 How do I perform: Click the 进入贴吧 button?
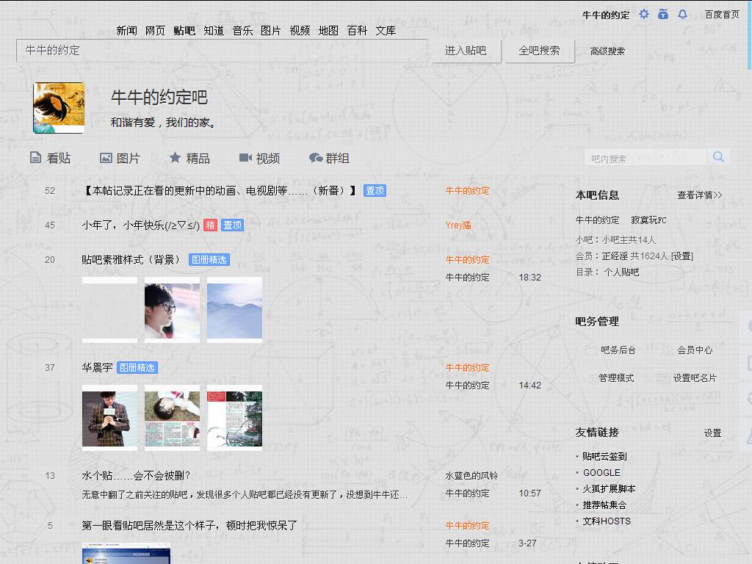[x=465, y=51]
